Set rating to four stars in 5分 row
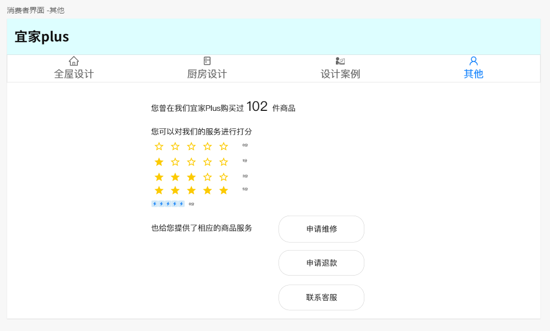 [x=207, y=190]
